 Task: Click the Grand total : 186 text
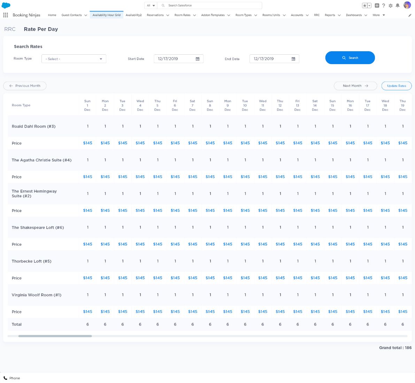pyautogui.click(x=395, y=348)
